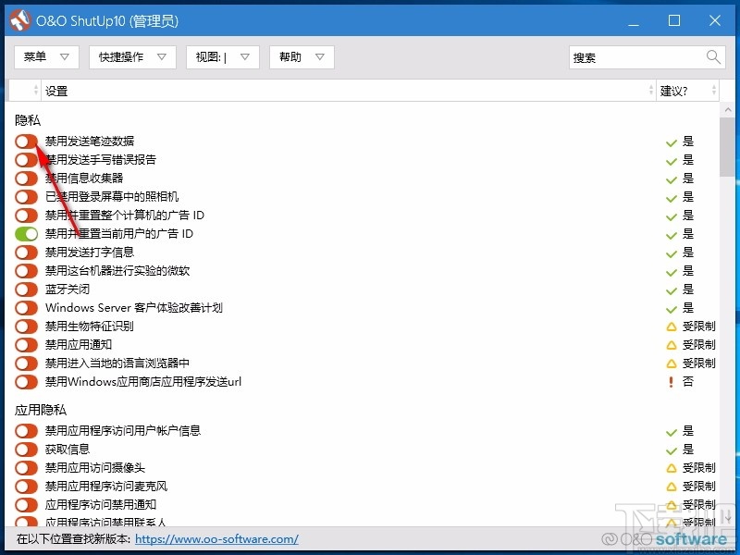Open the https://www.oo-software.com/ link
The image size is (740, 555).
click(x=216, y=538)
